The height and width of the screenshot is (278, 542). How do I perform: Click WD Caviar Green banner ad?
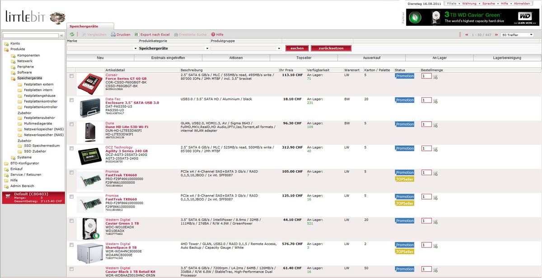coord(473,17)
